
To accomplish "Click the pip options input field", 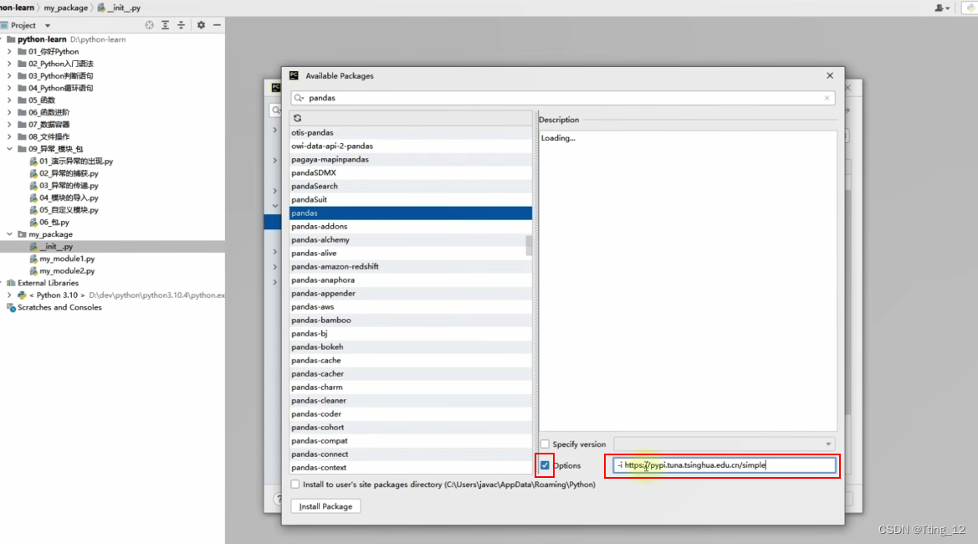I will coord(724,465).
